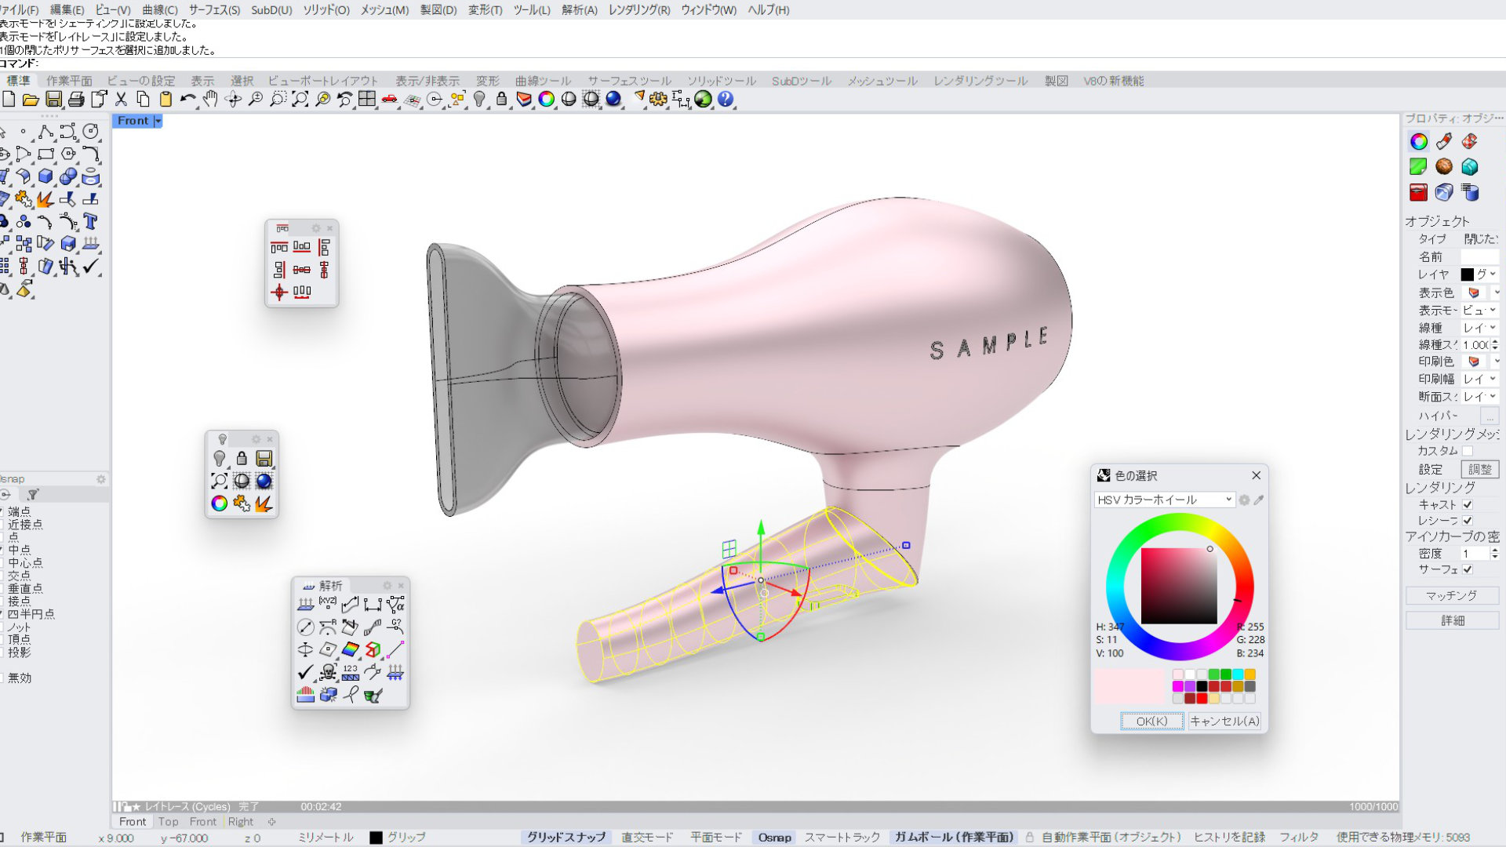Select the Text object tool in sidebar

[x=90, y=222]
